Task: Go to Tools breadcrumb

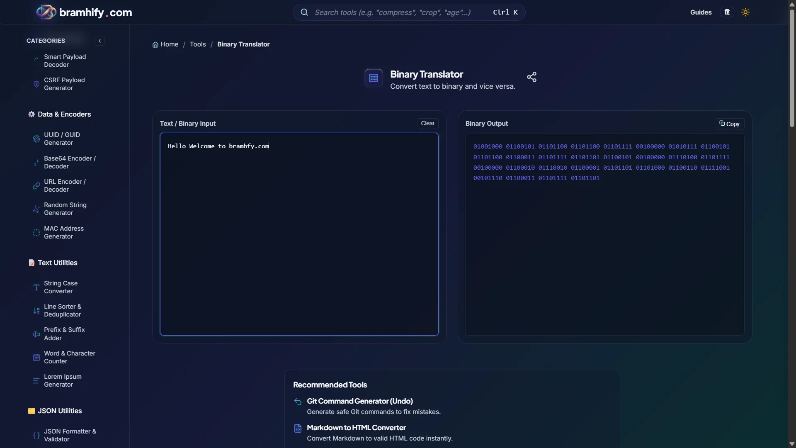Action: click(198, 44)
